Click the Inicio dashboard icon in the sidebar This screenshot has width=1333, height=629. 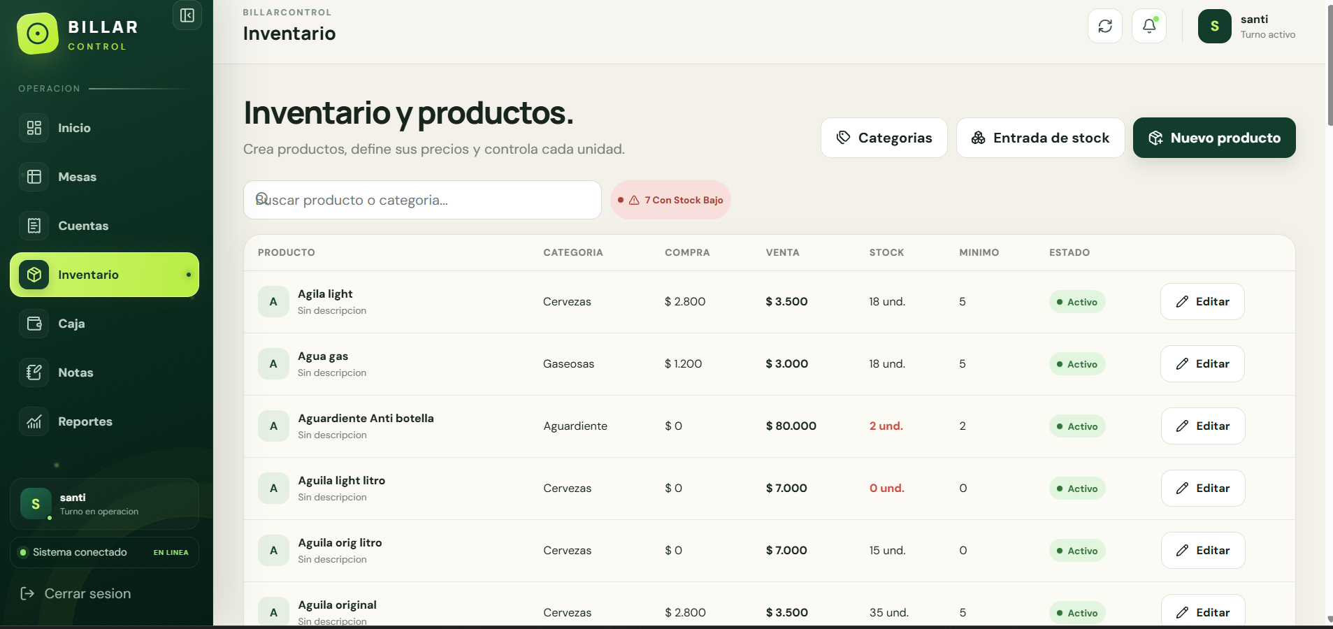point(34,128)
